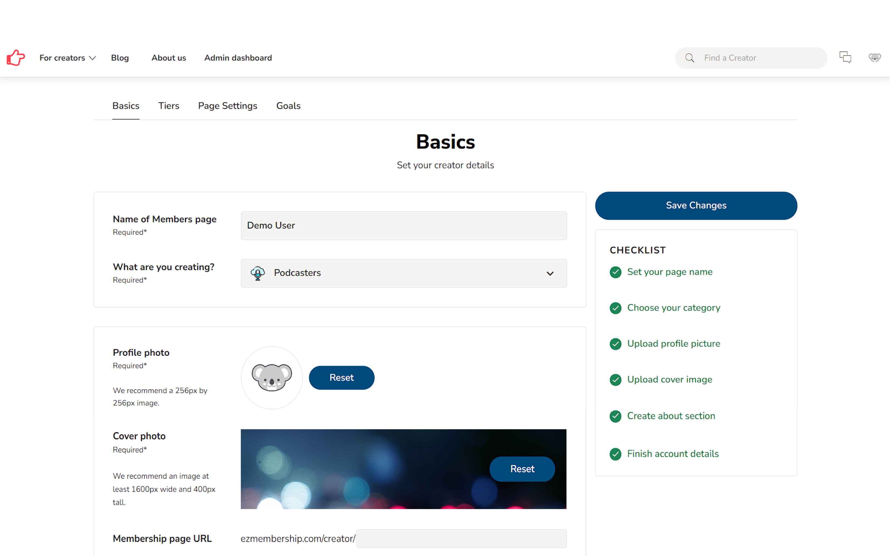This screenshot has height=556, width=890.
Task: Switch to the Basics tab
Action: tap(126, 106)
